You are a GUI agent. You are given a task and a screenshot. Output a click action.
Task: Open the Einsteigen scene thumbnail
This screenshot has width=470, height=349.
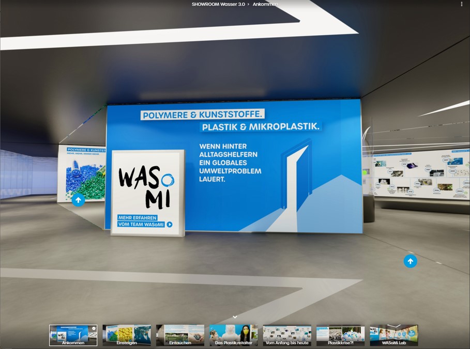127,335
